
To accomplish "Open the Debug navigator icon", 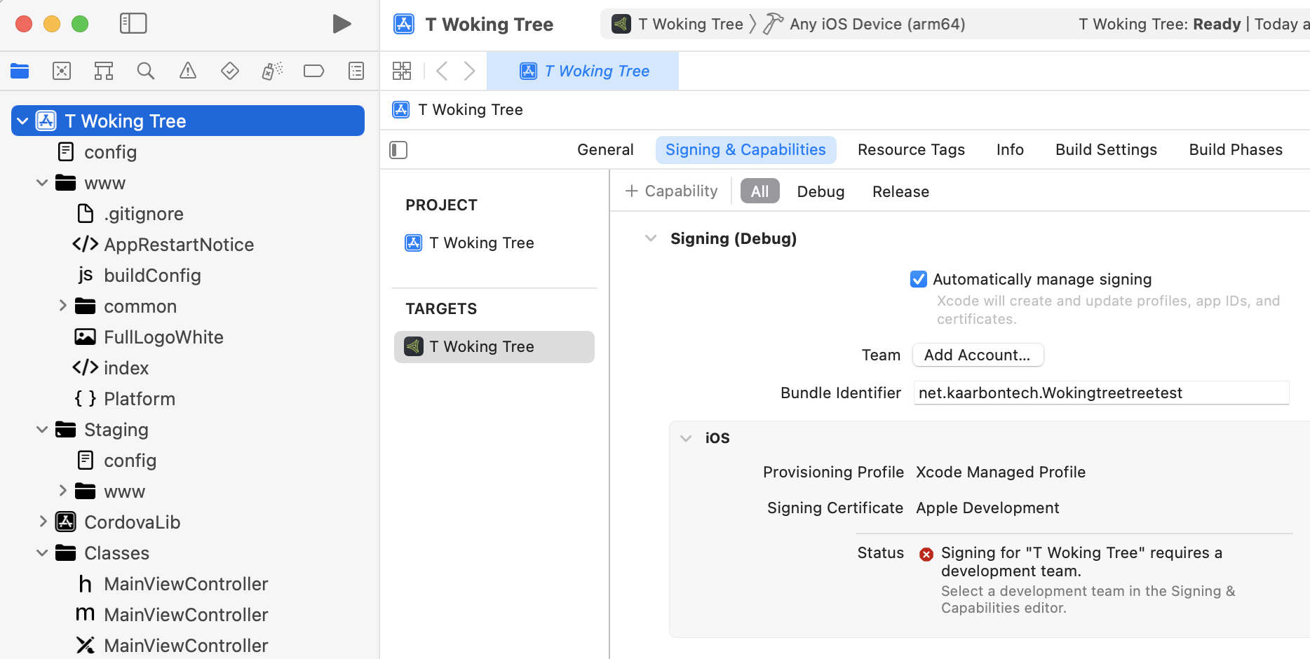I will coord(271,70).
